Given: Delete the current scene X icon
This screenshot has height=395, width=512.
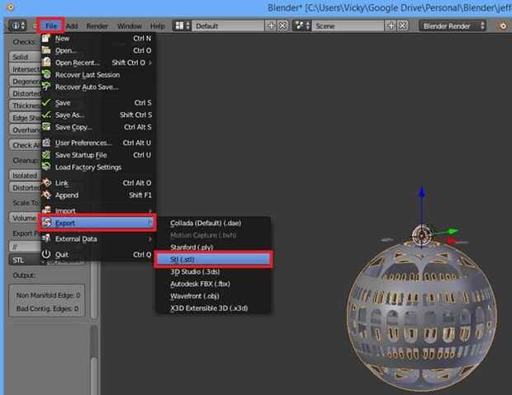Looking at the screenshot, I should [x=403, y=26].
